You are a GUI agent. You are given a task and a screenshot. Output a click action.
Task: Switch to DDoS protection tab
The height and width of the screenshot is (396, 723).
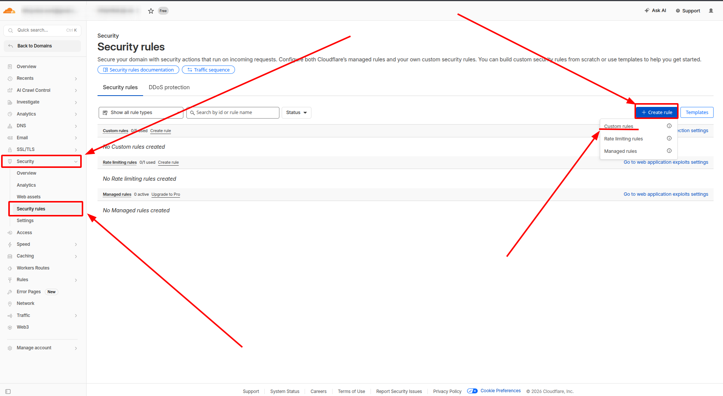click(x=169, y=87)
